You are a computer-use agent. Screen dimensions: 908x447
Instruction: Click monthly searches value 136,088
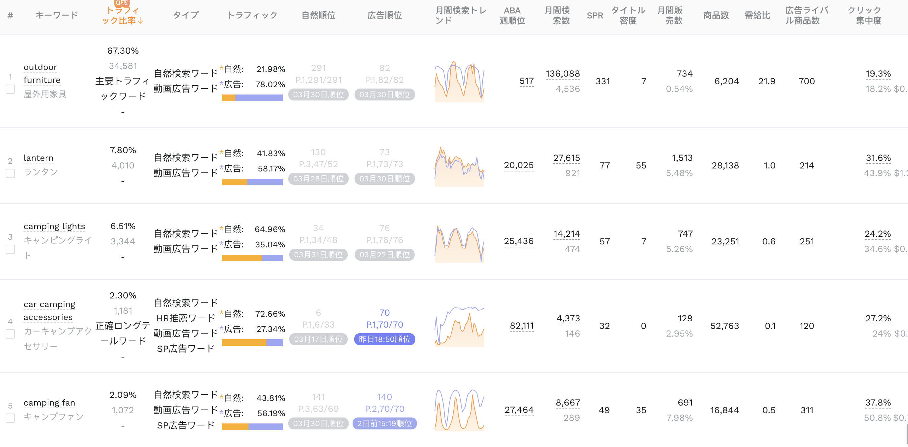(563, 74)
